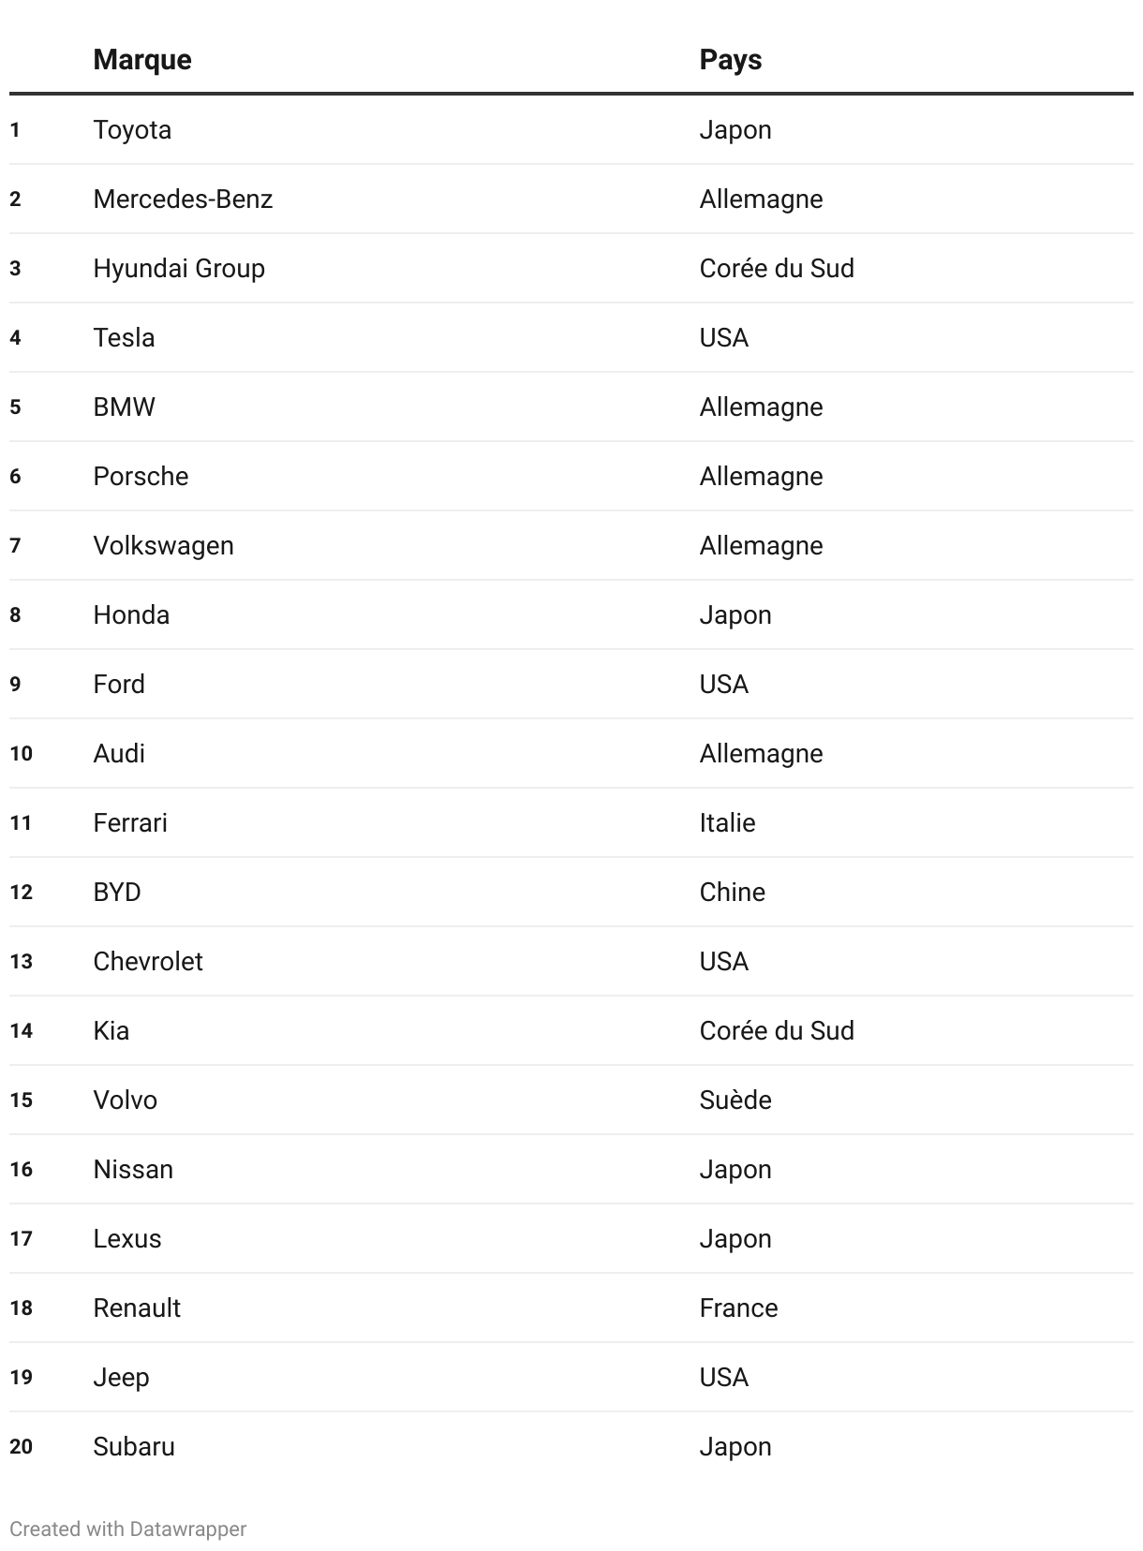
Task: Select Volkswagen in the table
Action: pos(163,545)
